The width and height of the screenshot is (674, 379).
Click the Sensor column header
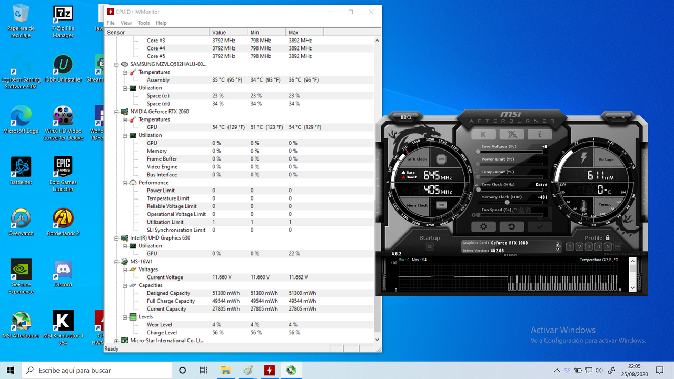157,32
